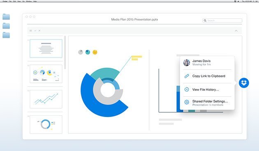Select the third slide thumbnail with line chart
The image size is (259, 151).
pos(46,99)
